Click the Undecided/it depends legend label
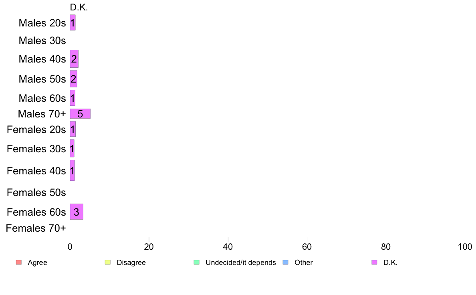 click(241, 263)
